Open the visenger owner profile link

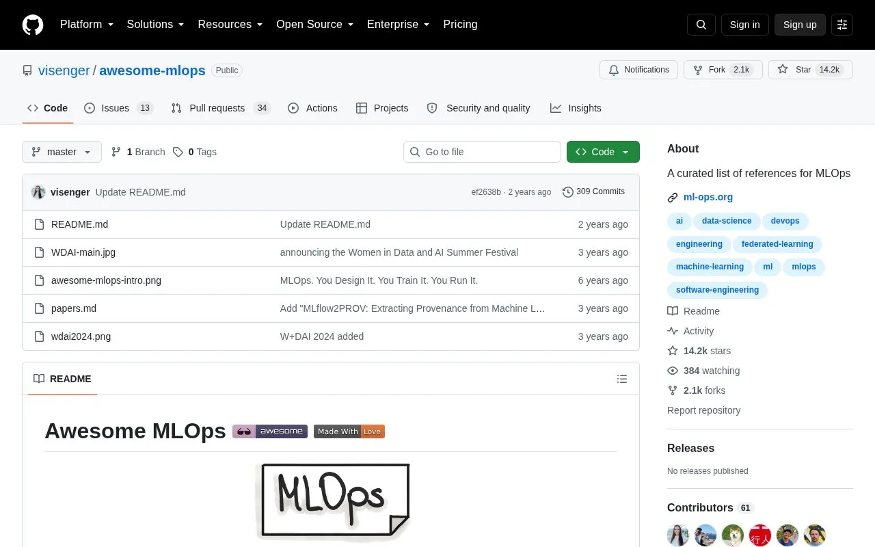tap(64, 70)
